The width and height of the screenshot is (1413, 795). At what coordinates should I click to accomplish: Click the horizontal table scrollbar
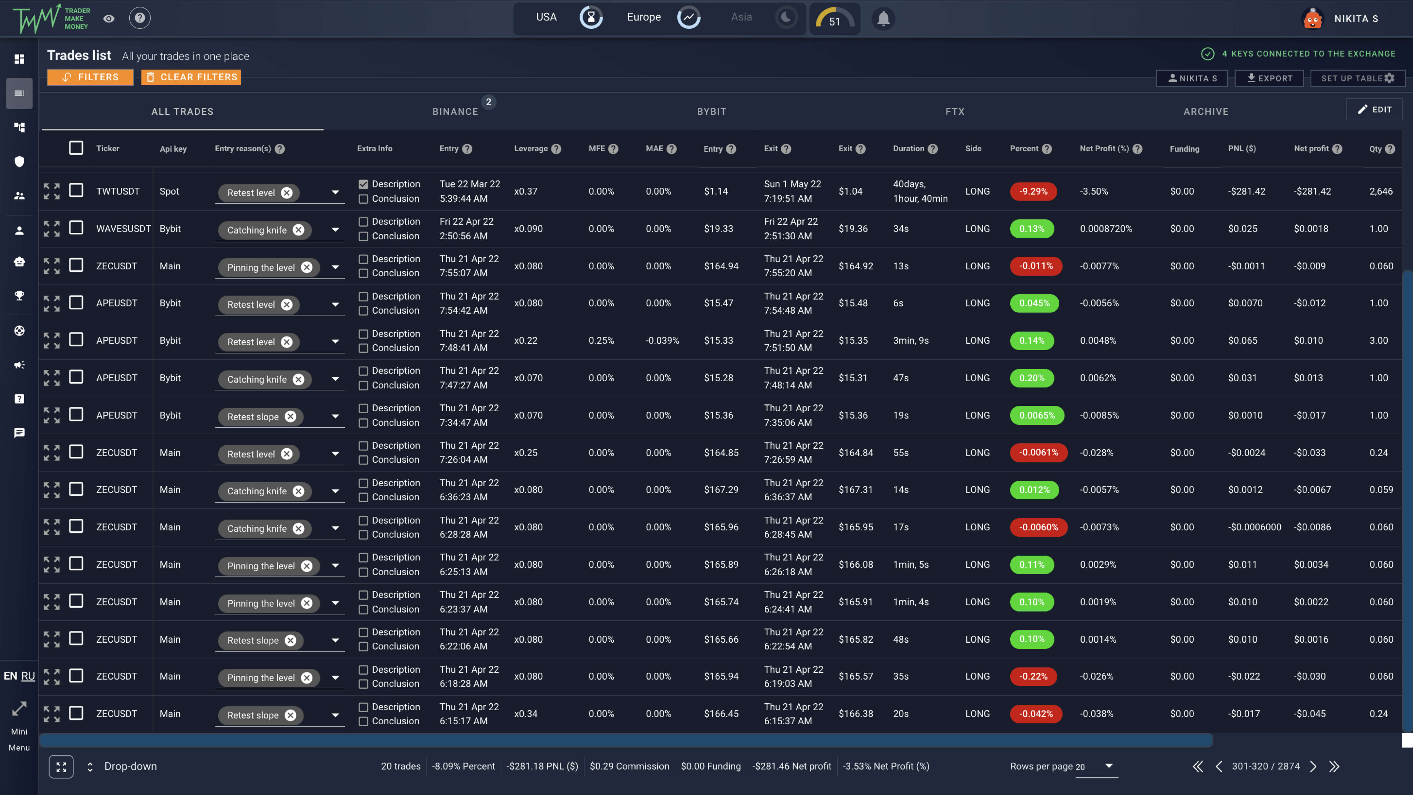click(x=625, y=741)
